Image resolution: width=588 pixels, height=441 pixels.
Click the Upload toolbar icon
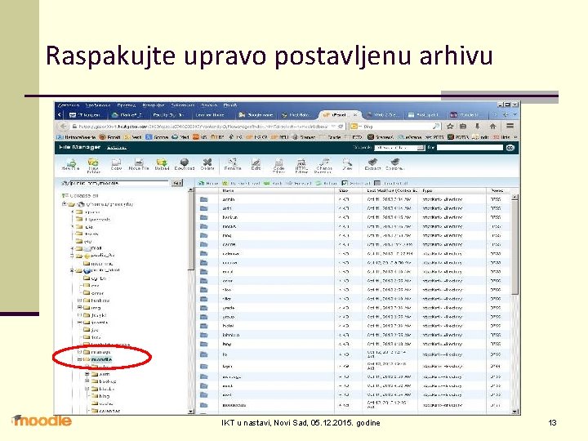(x=162, y=165)
